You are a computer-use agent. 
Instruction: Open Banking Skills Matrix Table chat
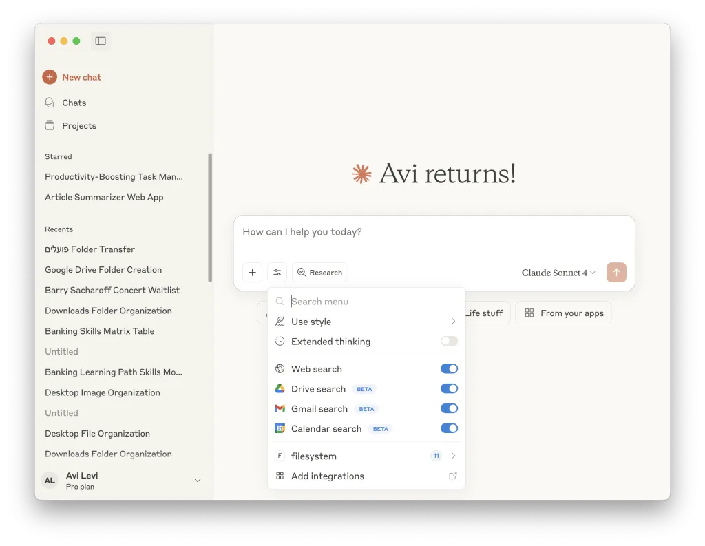pos(99,331)
